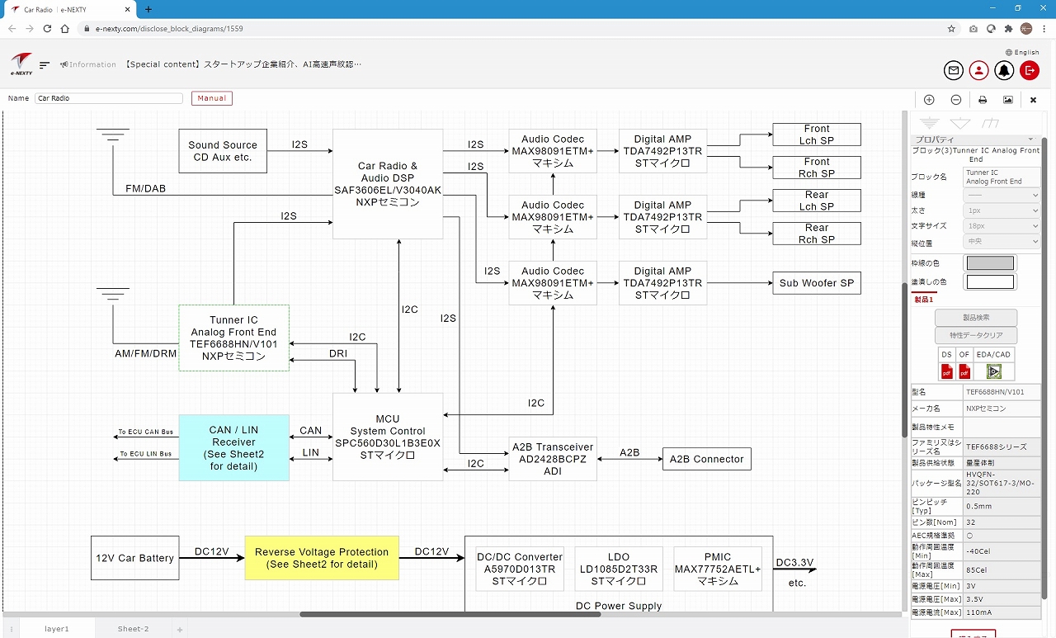Export diagram as image icon

point(1008,99)
